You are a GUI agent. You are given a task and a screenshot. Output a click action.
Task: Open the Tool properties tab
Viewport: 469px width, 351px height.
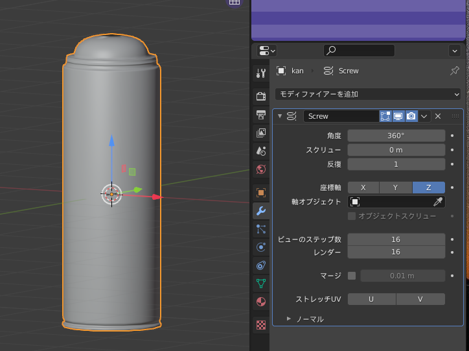pyautogui.click(x=261, y=73)
